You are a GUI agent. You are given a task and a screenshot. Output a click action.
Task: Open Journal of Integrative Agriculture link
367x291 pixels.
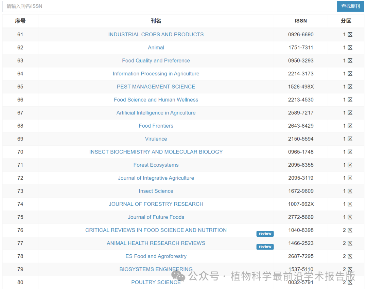pyautogui.click(x=156, y=178)
